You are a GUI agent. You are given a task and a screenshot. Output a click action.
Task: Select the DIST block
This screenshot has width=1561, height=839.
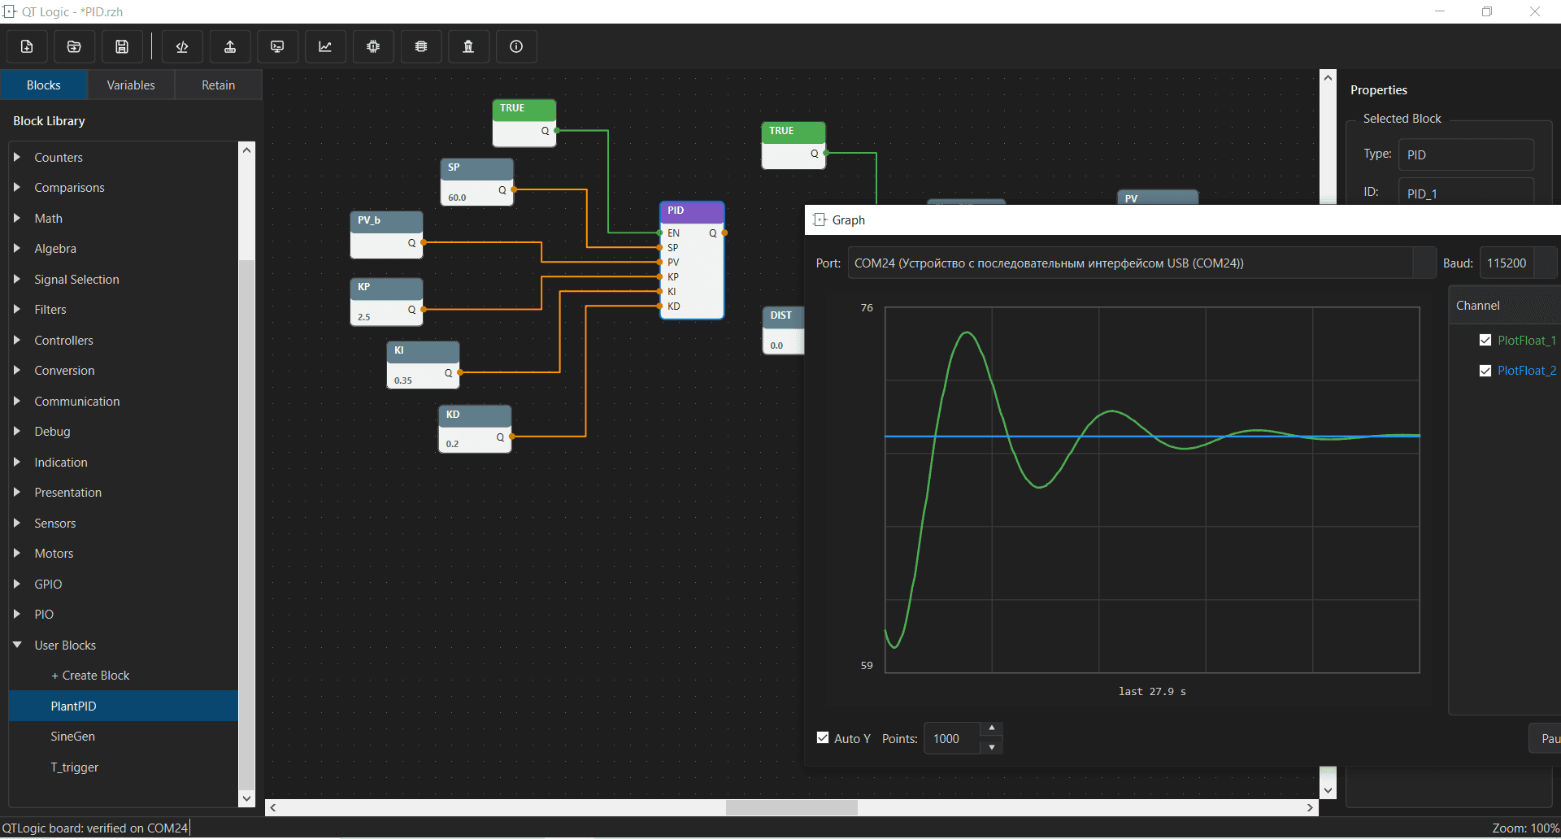[x=783, y=330]
